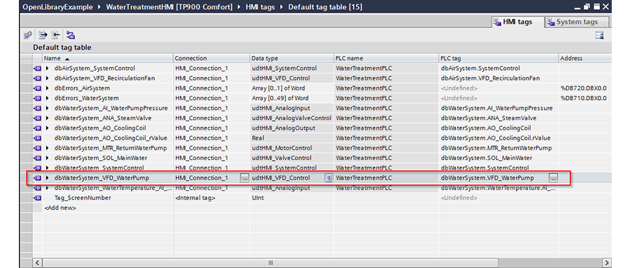Click the synchronize with PLC tags icon
Image resolution: width=630 pixels, height=268 pixels.
coord(71,36)
